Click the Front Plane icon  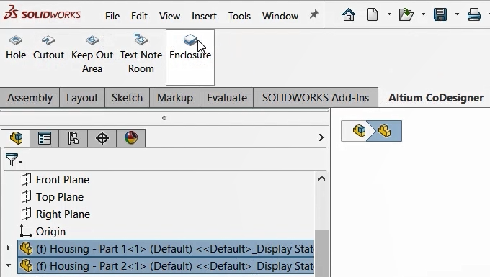tap(26, 179)
